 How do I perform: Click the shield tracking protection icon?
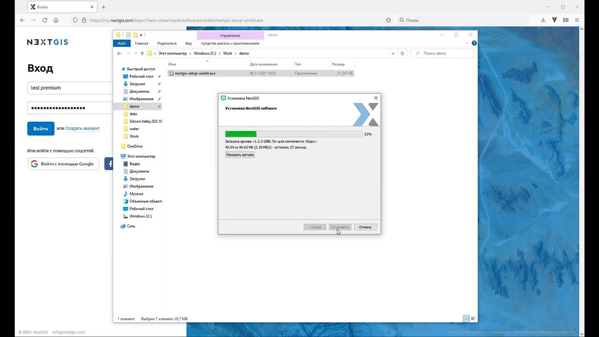tap(75, 20)
